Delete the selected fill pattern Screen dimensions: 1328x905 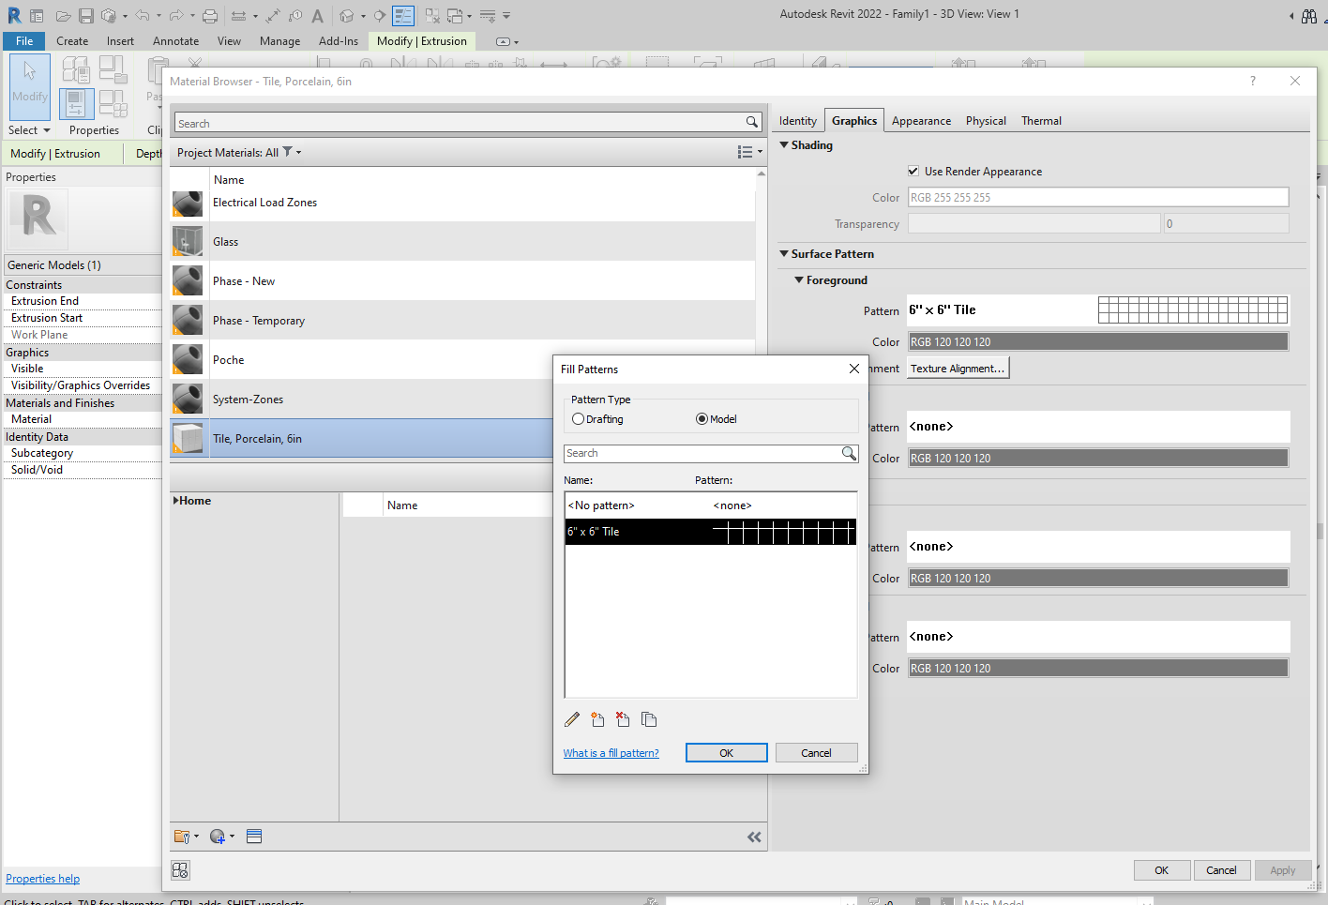point(623,719)
